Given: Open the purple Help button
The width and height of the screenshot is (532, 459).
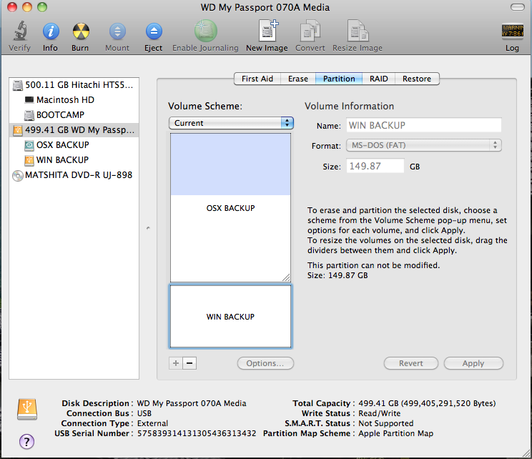Looking at the screenshot, I should pyautogui.click(x=26, y=441).
